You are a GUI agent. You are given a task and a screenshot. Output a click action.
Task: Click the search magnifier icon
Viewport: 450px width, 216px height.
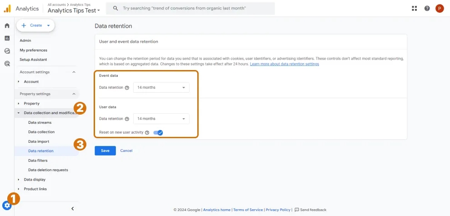115,8
